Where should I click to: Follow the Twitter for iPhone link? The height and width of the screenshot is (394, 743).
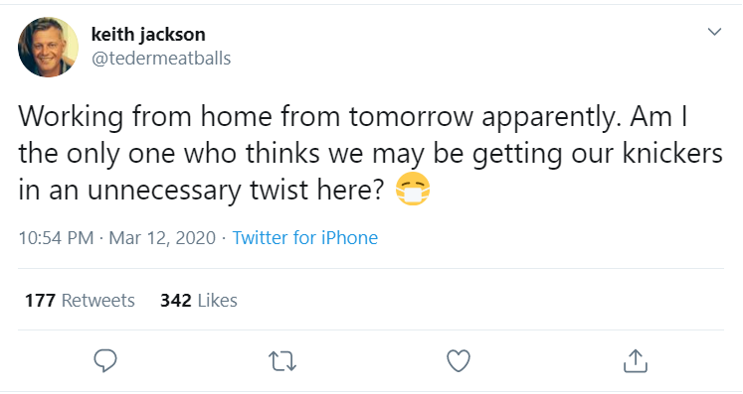[305, 237]
